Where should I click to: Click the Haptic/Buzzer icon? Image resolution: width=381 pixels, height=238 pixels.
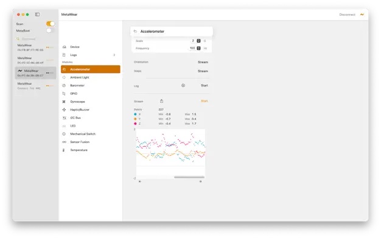(64, 110)
